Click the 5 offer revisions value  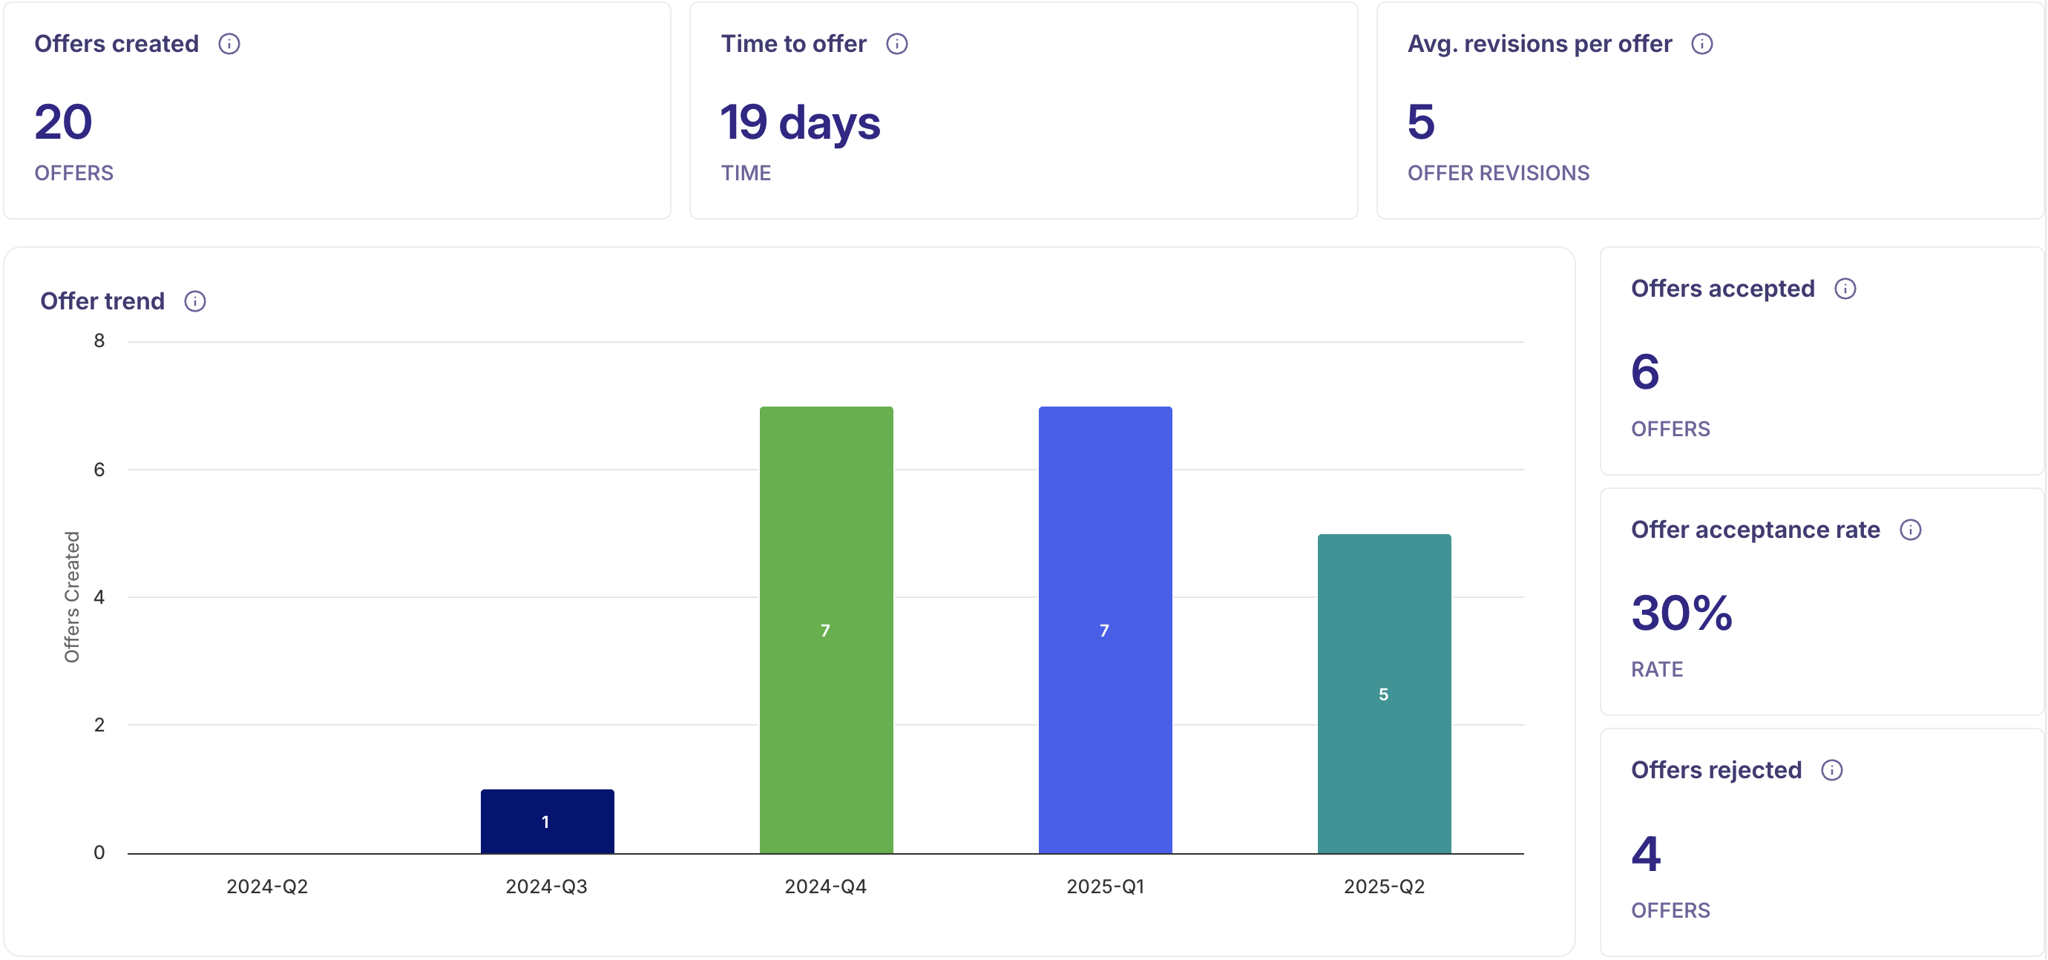pyautogui.click(x=1421, y=123)
